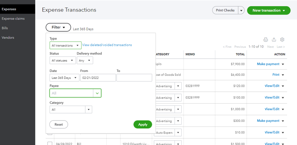Viewport: 297px width, 145px height.
Task: Click the New transaction button
Action: (x=268, y=10)
